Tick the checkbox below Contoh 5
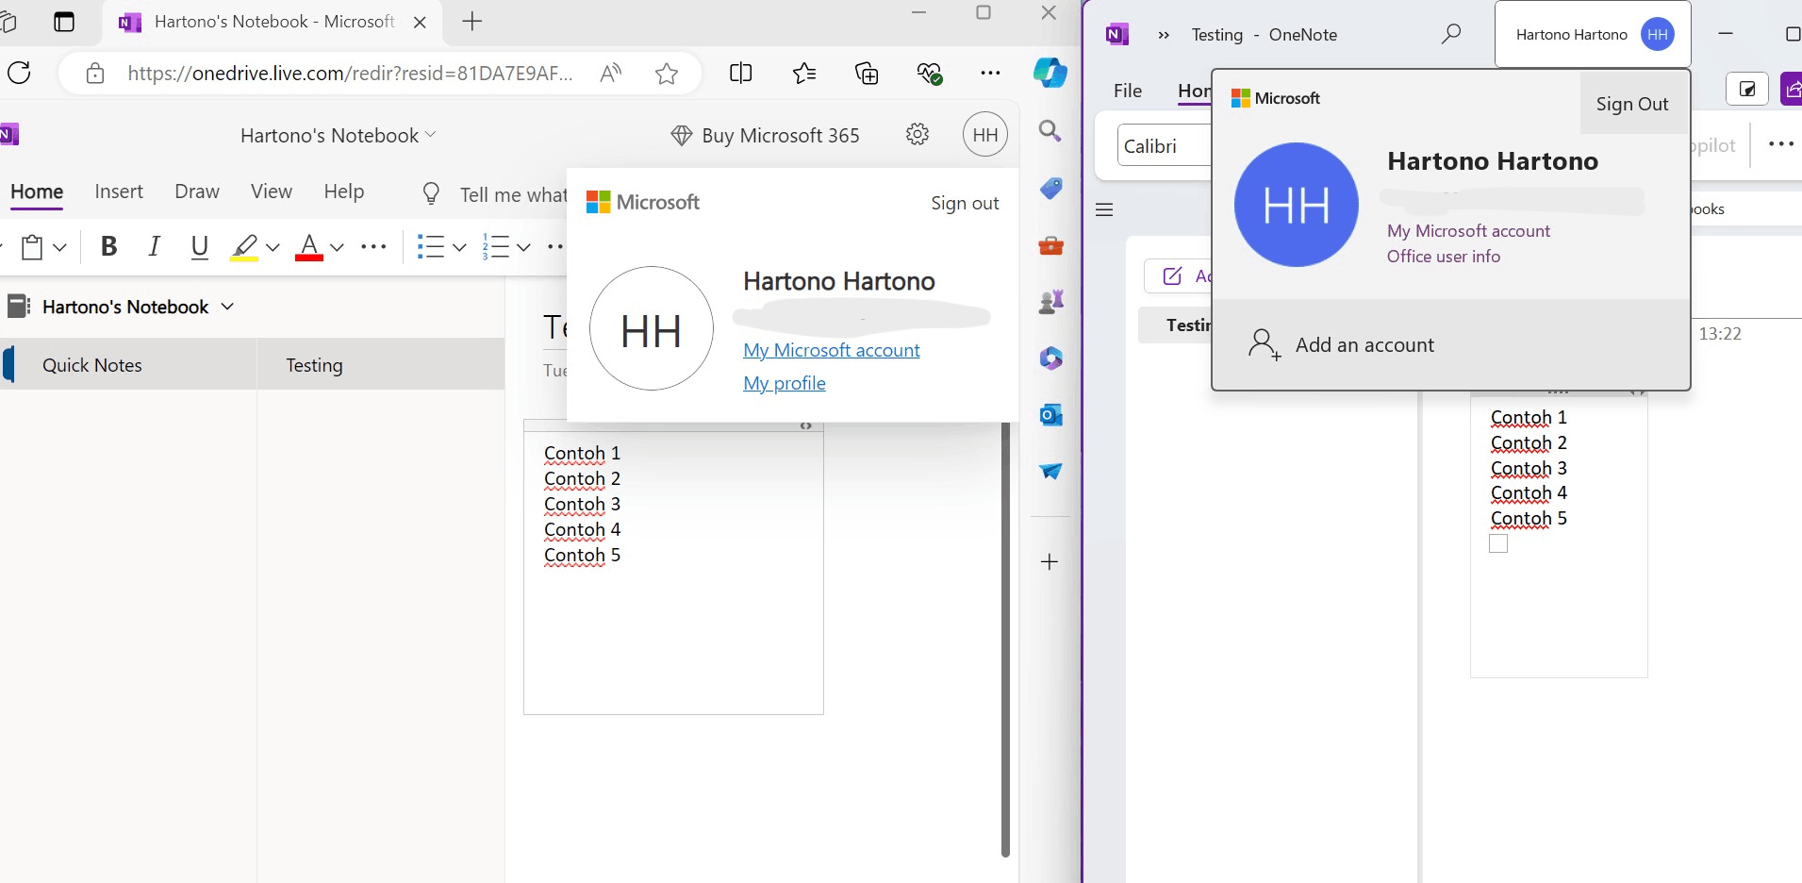The image size is (1802, 883). (1497, 542)
